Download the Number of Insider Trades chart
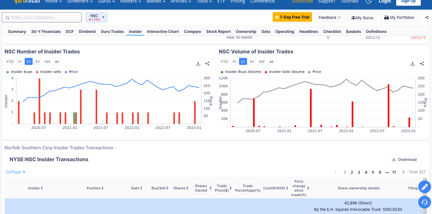 (x=198, y=64)
